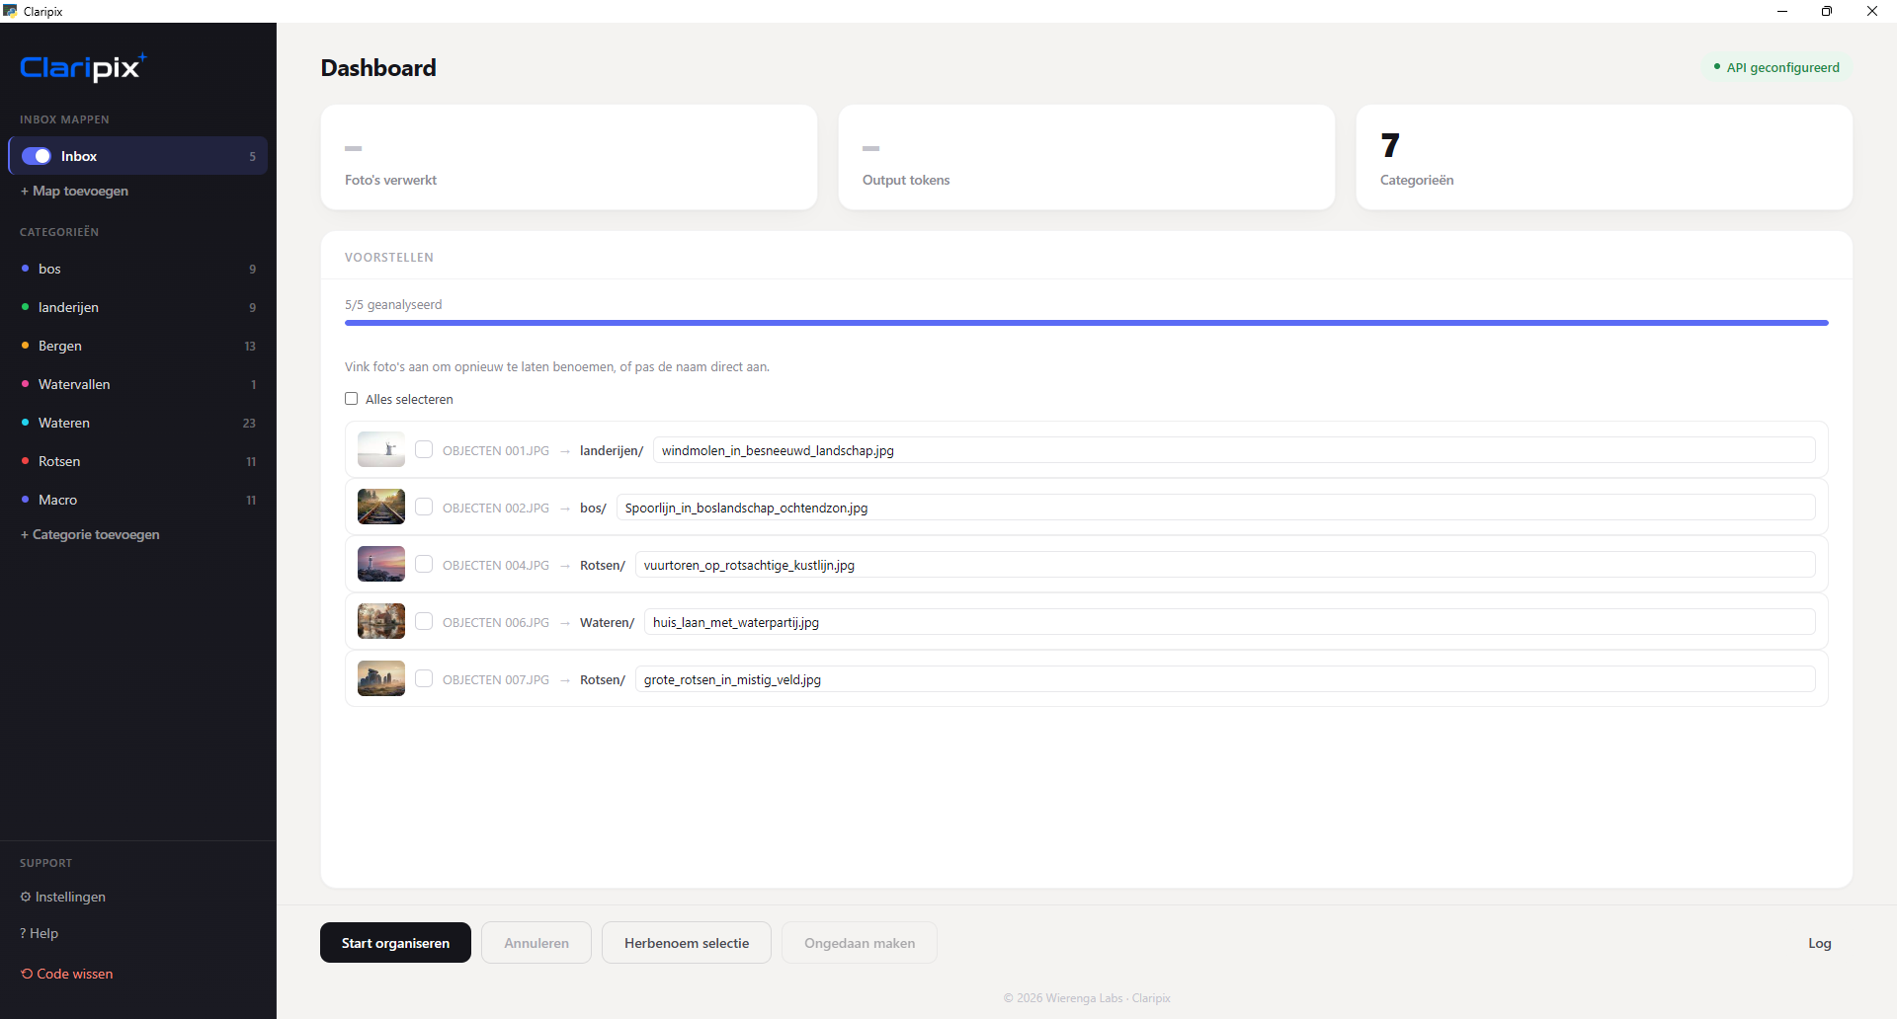Click the Categorieën count card

pyautogui.click(x=1605, y=157)
